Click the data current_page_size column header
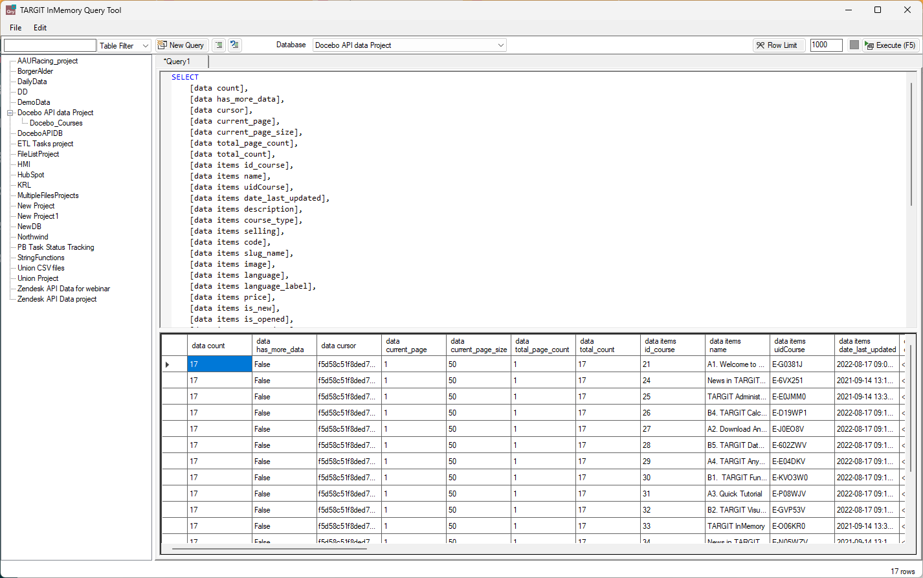Screen dimensions: 923x578 point(478,345)
